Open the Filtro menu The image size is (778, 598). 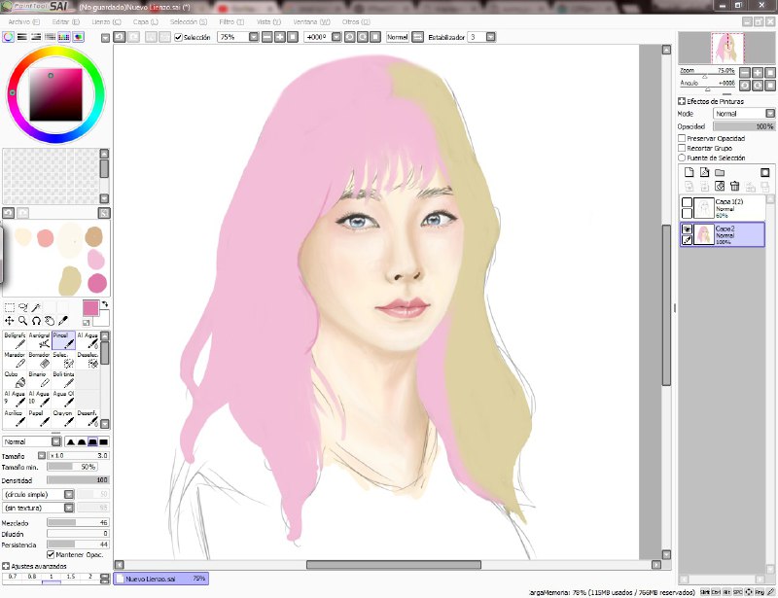tap(231, 21)
